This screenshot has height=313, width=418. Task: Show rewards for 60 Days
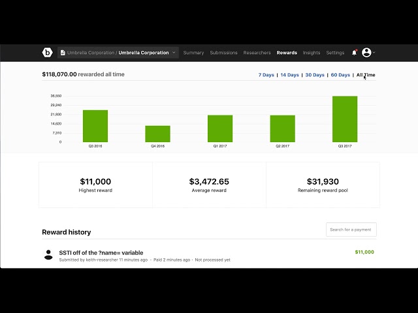(340, 75)
